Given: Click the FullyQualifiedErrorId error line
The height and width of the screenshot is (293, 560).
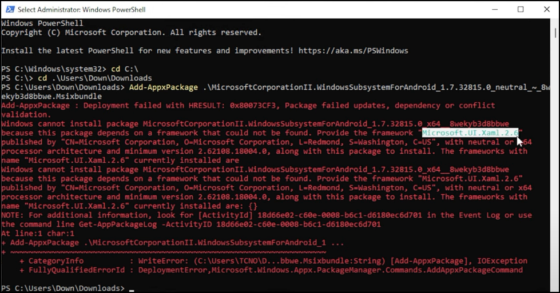Looking at the screenshot, I should tap(271, 270).
